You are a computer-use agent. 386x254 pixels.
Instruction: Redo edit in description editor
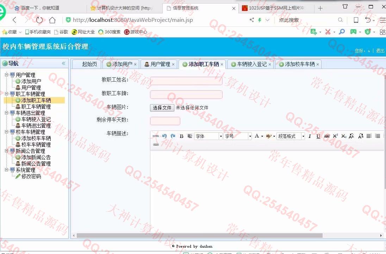coord(173,136)
